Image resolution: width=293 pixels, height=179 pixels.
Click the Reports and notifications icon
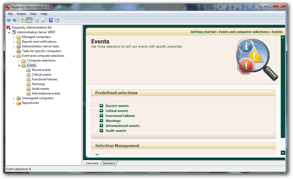click(19, 42)
